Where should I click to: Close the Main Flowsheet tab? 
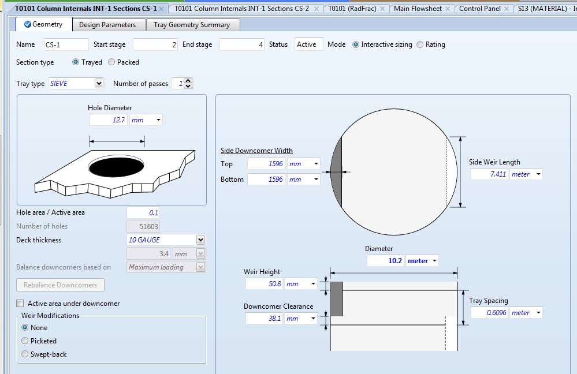448,9
